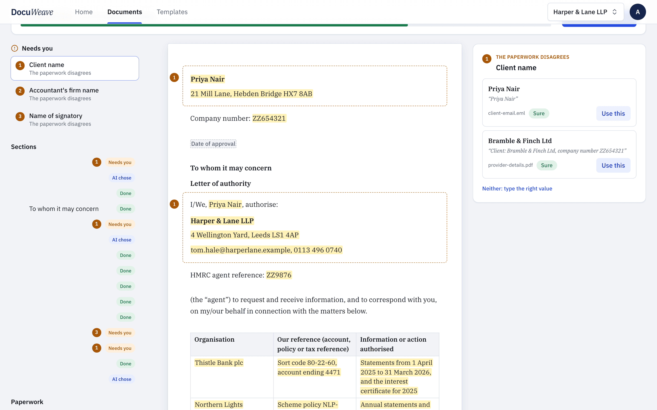Click the Needs you alert icon heading

coord(15,48)
